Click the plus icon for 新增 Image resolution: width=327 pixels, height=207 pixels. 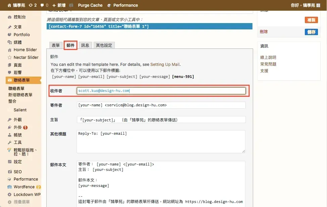(x=54, y=5)
